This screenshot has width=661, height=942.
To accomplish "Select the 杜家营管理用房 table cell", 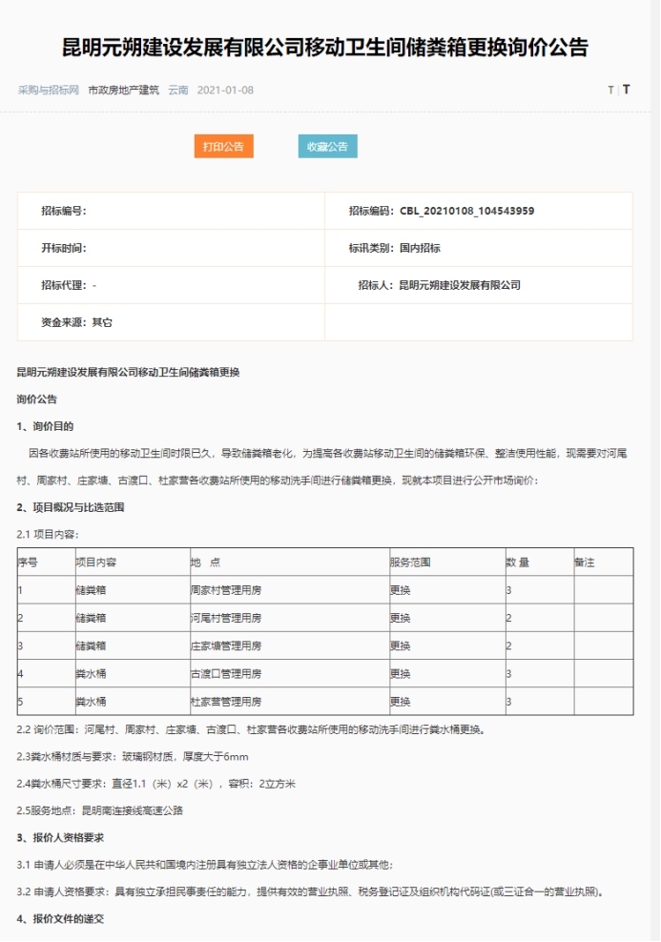I will coord(226,701).
